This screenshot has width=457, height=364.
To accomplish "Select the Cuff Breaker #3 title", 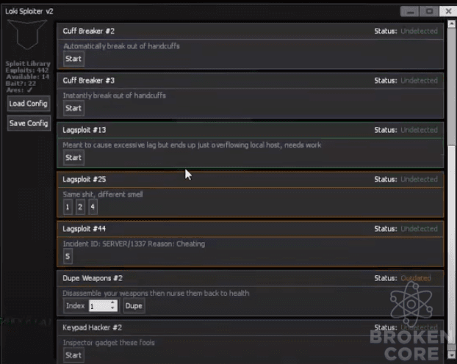I will point(89,81).
